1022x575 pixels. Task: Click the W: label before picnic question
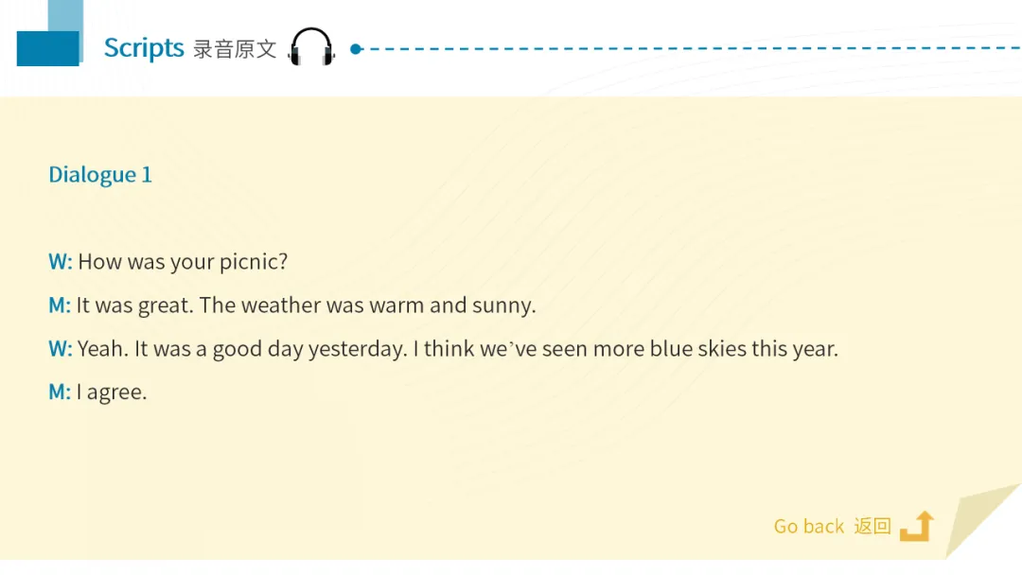(60, 262)
